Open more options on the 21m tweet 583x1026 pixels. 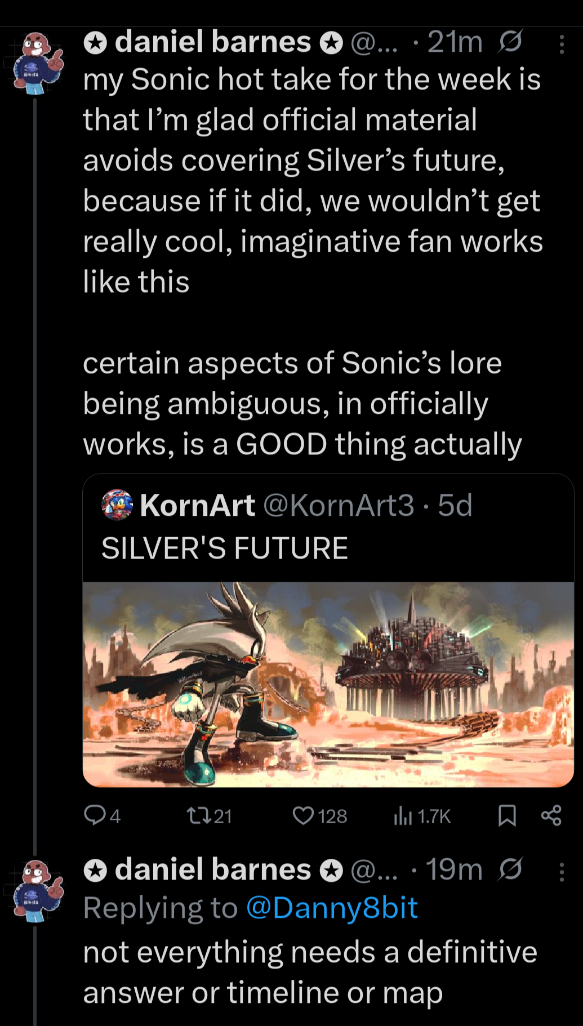tap(561, 44)
